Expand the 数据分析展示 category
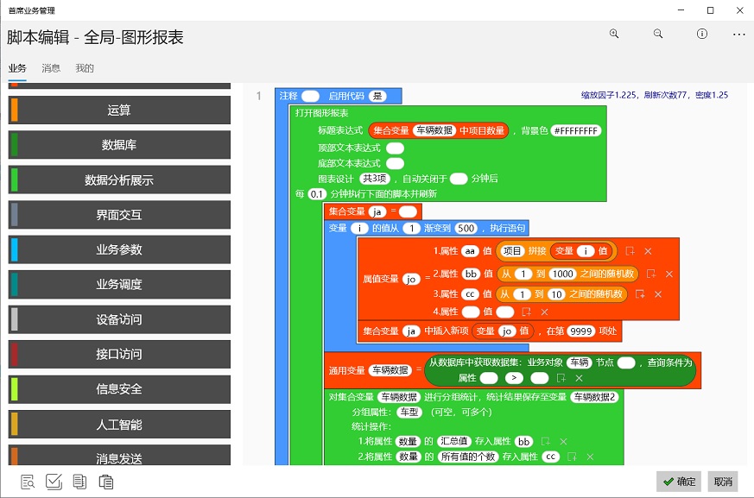754x498 pixels. (119, 180)
